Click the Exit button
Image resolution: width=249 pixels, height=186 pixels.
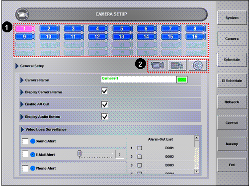coord(232,165)
